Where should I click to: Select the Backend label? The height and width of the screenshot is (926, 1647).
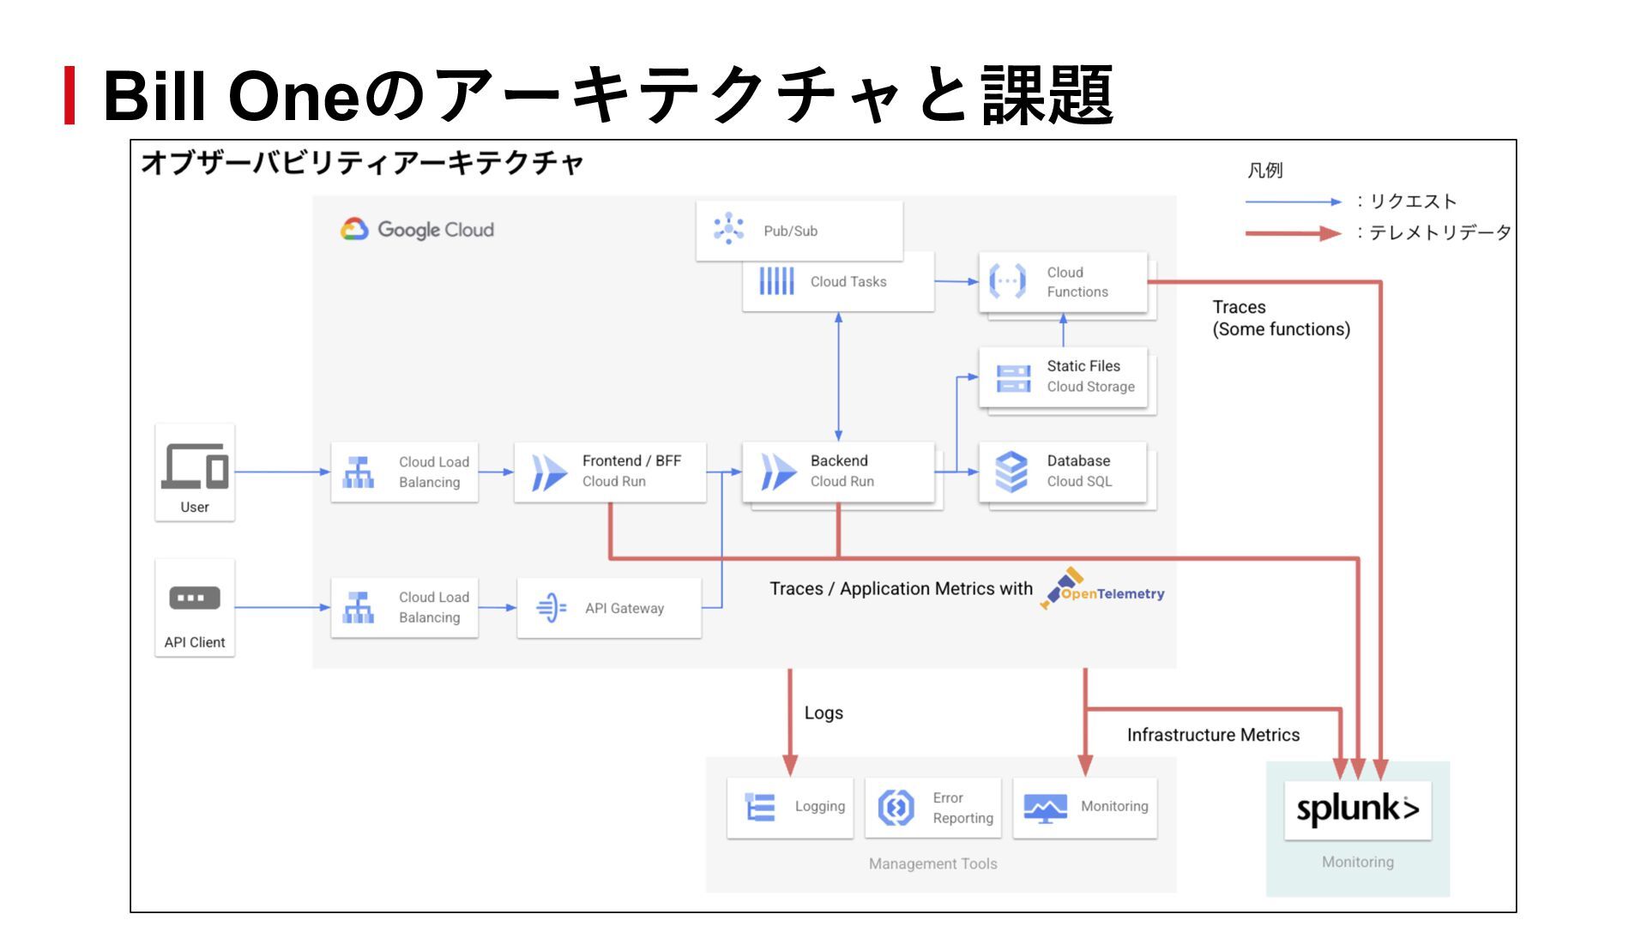(839, 461)
